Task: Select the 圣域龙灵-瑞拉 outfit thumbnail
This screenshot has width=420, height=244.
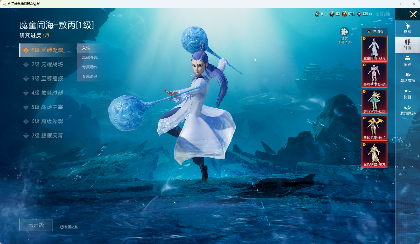Action: click(374, 128)
